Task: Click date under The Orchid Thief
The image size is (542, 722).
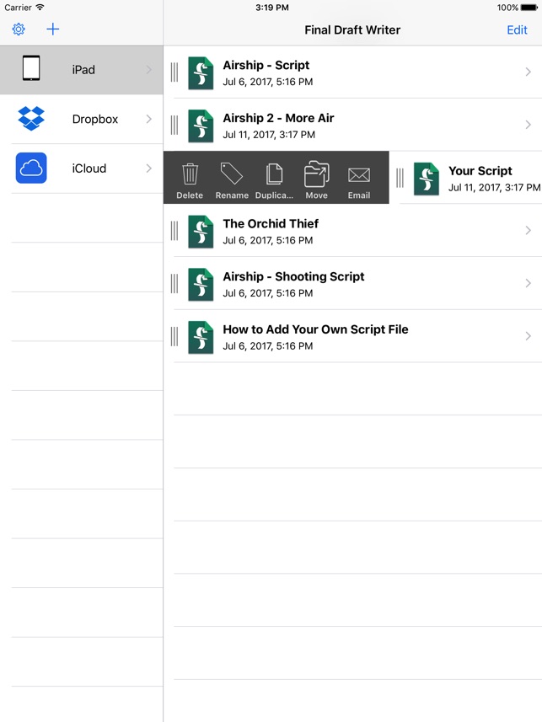Action: click(268, 240)
